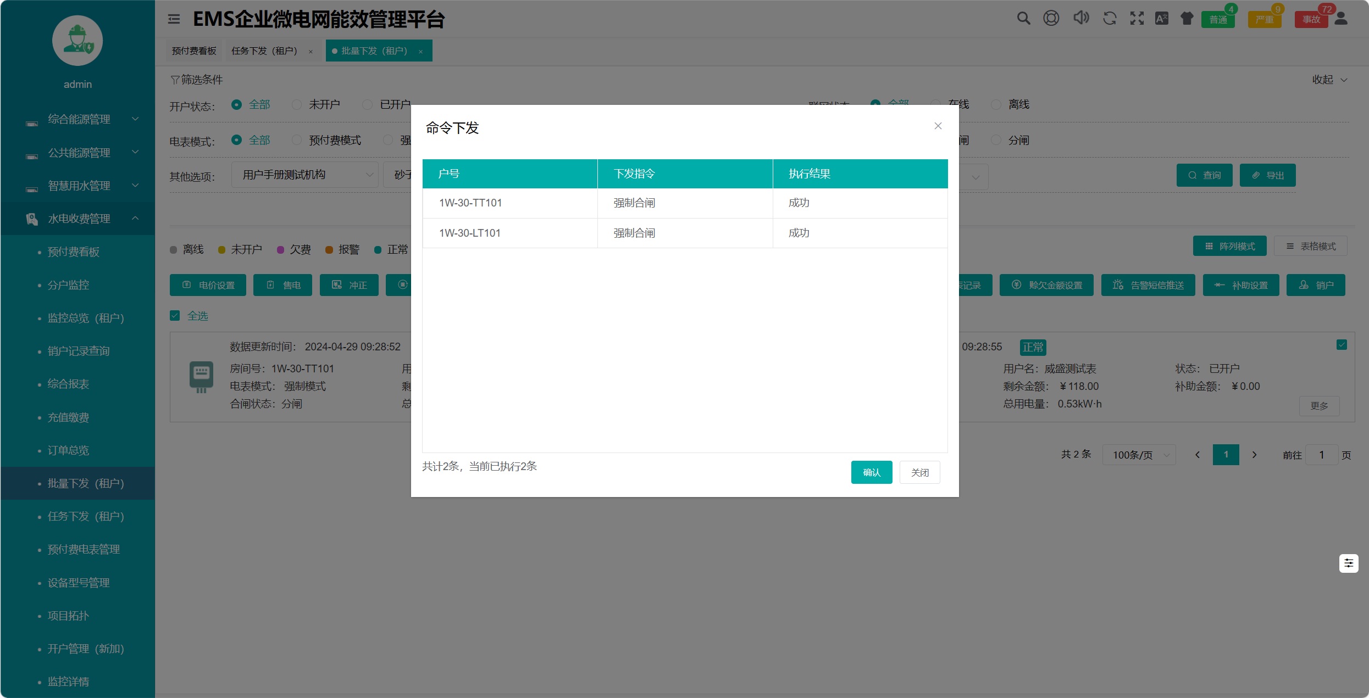Toggle the sound speaker icon
Screen dimensions: 1369x698
tap(1080, 19)
